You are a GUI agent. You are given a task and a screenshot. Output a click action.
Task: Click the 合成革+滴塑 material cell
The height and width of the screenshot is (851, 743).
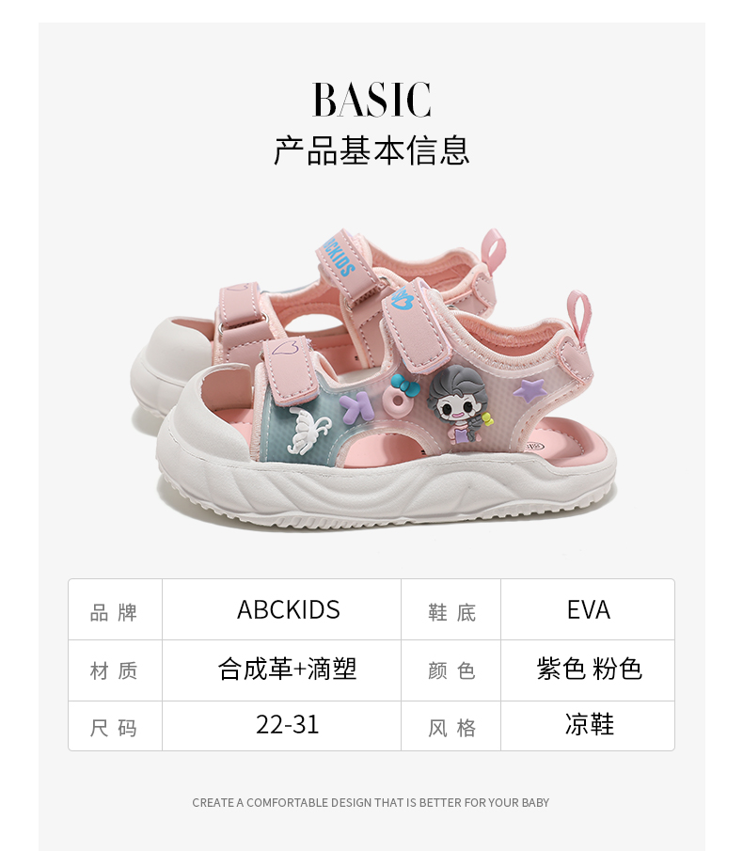click(281, 670)
